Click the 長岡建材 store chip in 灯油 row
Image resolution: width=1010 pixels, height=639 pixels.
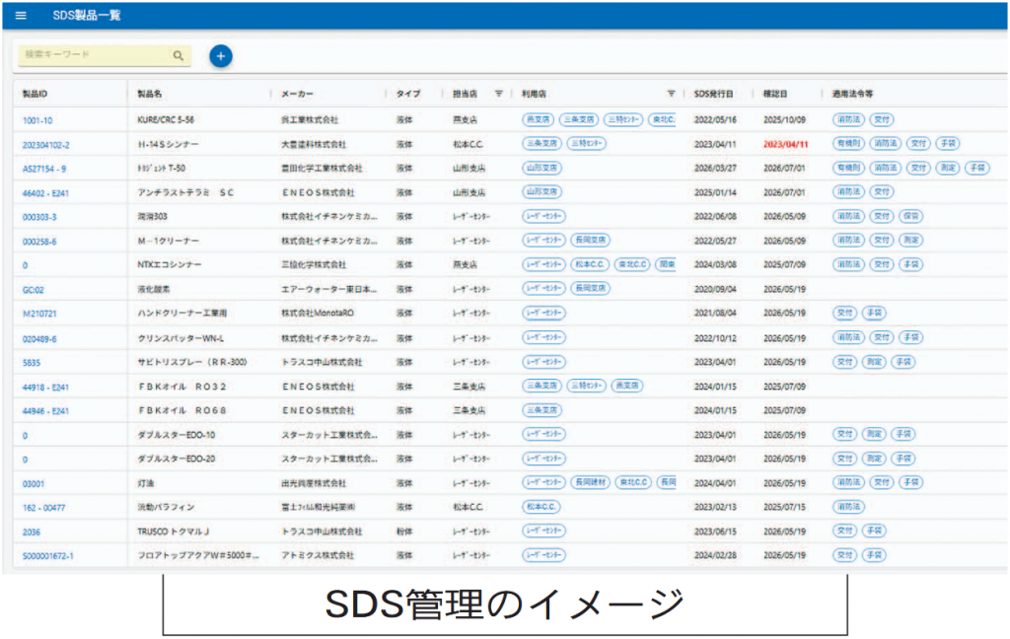point(590,482)
